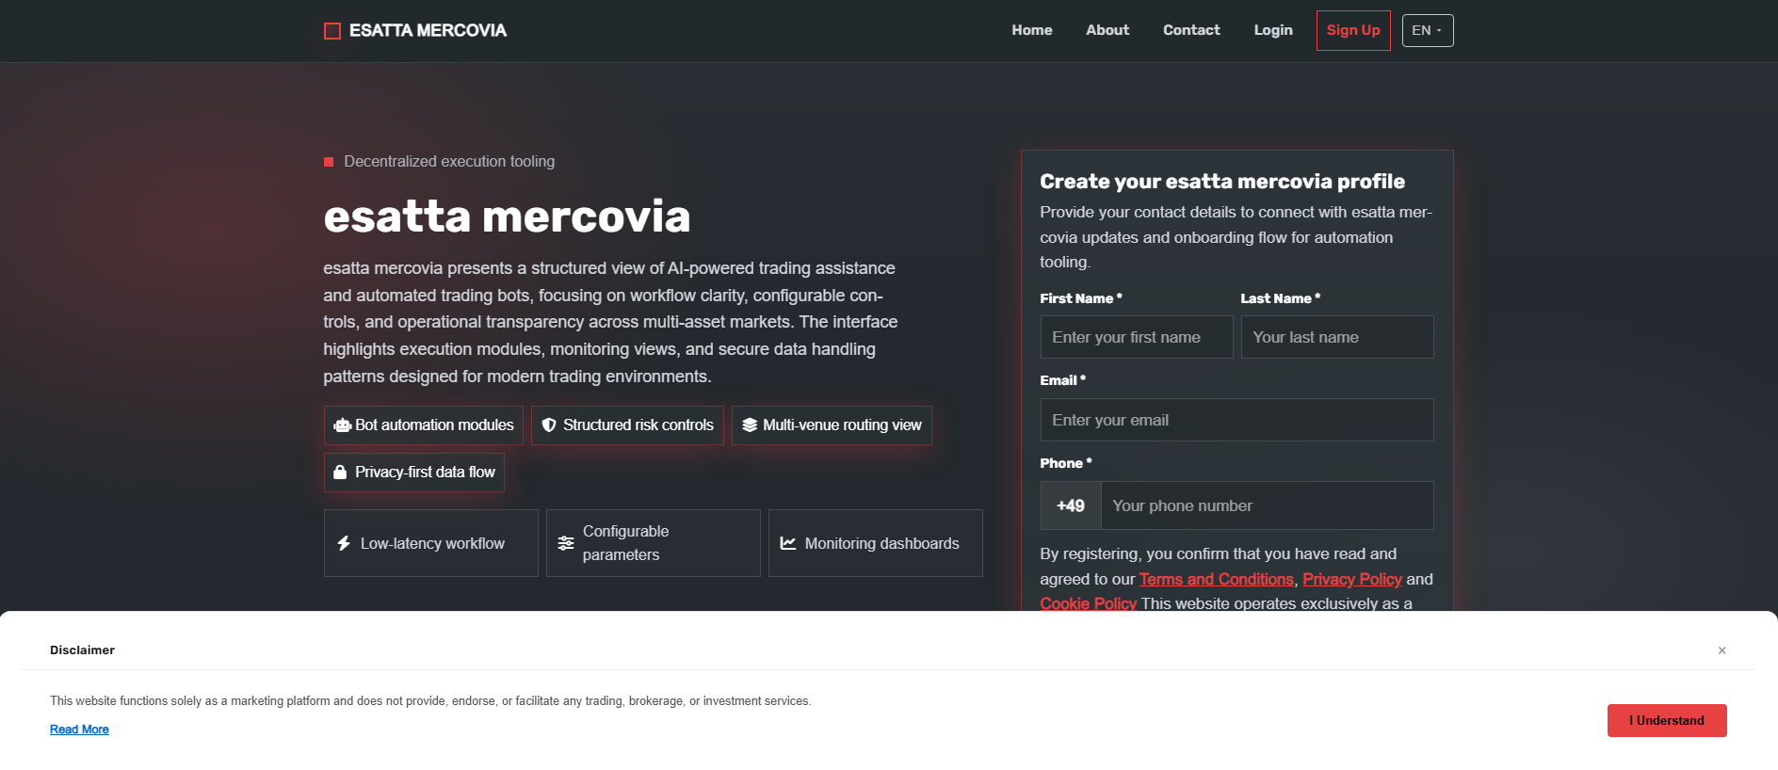1778x770 pixels.
Task: Click the Bot automation modules label
Action: tap(434, 425)
